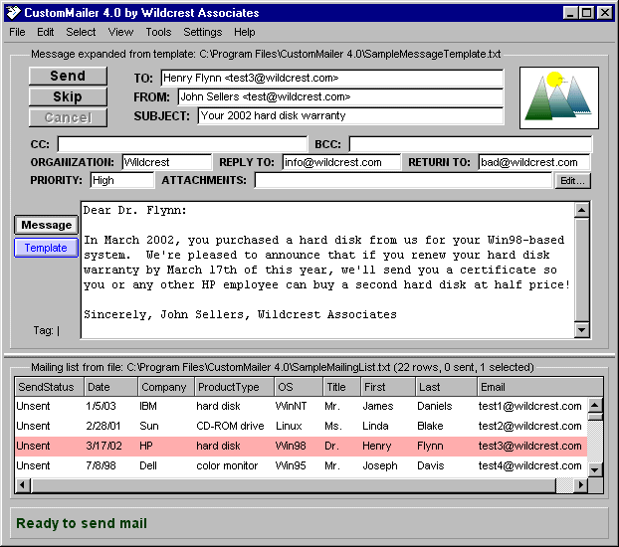Click the Date column header
The width and height of the screenshot is (619, 547).
tap(110, 387)
